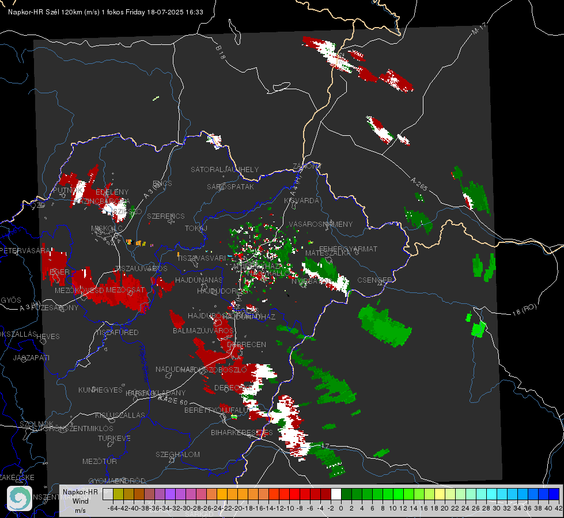The image size is (564, 518).
Task: Select the 18 (RO) road label
Action: [x=524, y=310]
